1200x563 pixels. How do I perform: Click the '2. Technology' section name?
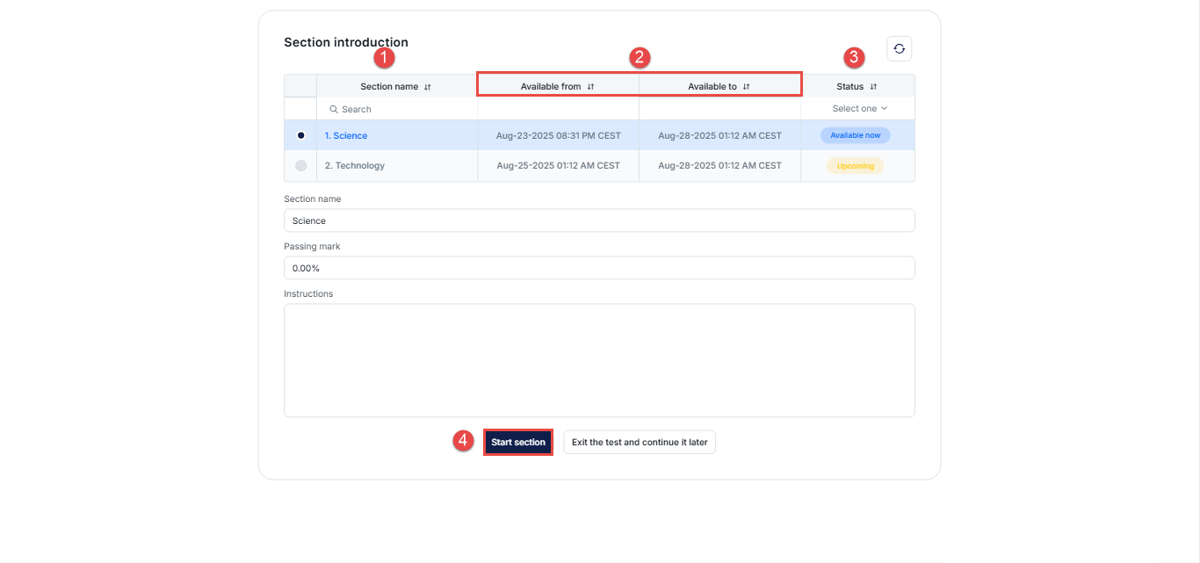355,166
